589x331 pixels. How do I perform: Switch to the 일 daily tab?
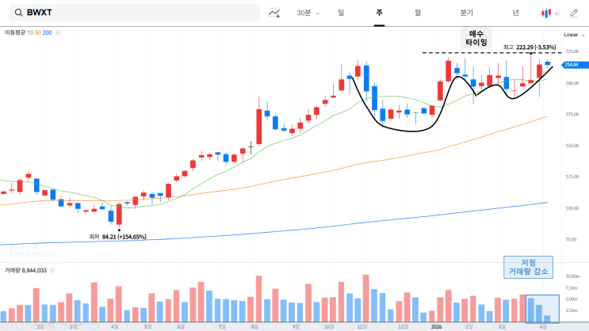coord(341,13)
